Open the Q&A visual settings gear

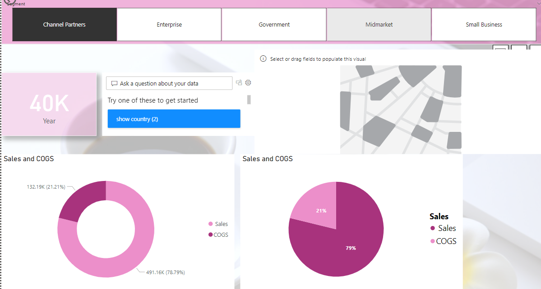(x=248, y=82)
